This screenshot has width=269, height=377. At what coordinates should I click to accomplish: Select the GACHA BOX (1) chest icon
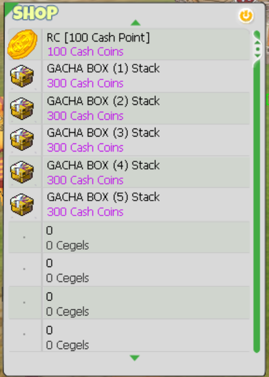coord(22,76)
